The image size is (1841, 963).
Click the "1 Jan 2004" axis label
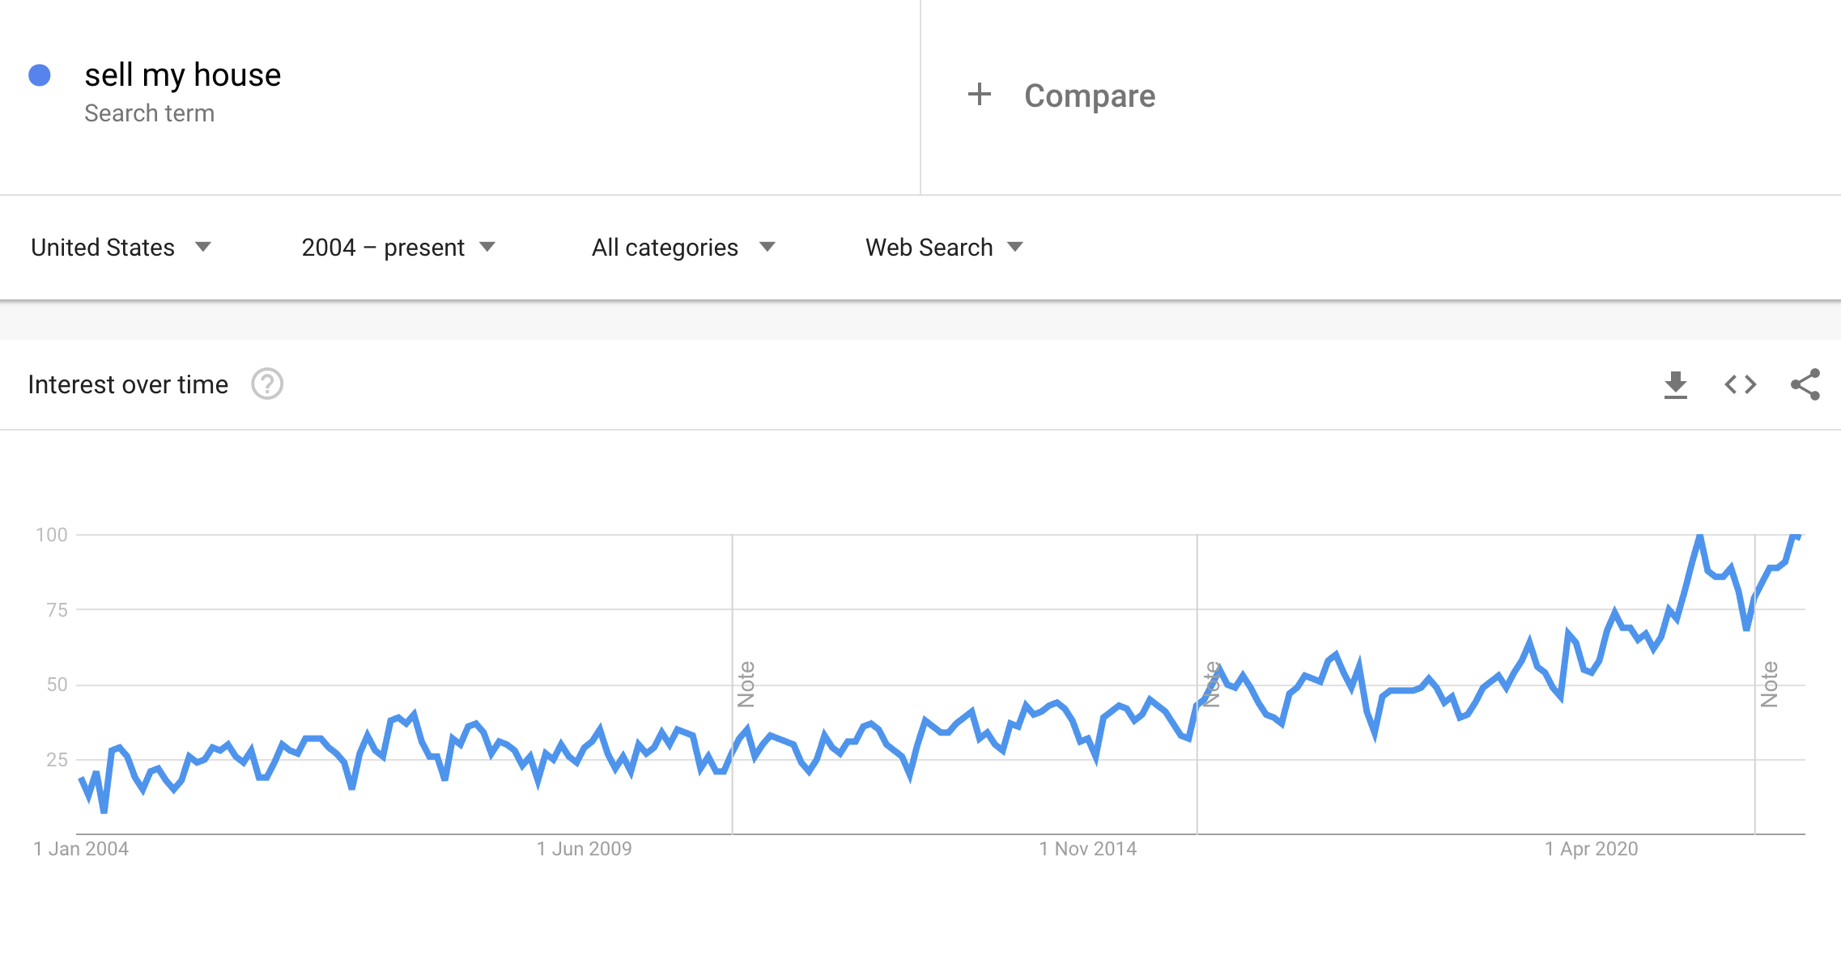point(81,849)
